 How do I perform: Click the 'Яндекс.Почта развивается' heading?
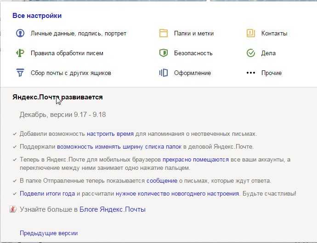tap(57, 97)
